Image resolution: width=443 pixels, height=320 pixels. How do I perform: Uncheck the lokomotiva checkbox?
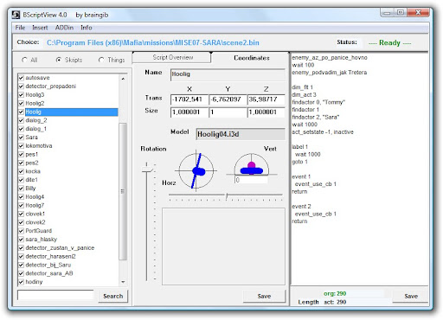tap(21, 145)
